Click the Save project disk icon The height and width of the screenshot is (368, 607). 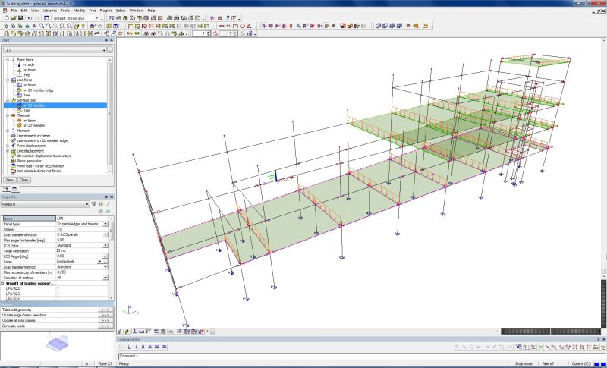[19, 17]
